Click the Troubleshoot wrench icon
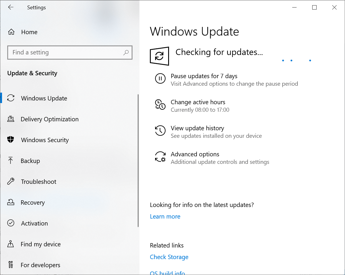The height and width of the screenshot is (275, 345). (10, 181)
